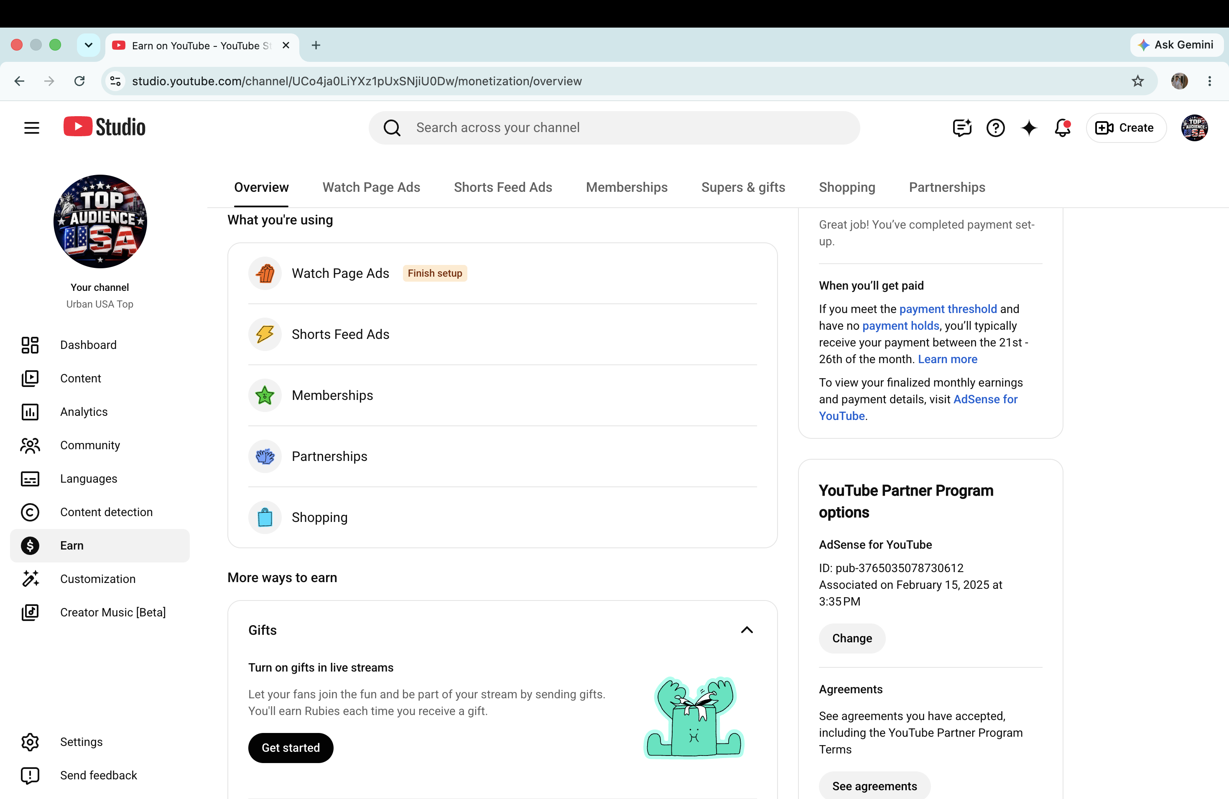The height and width of the screenshot is (799, 1229).
Task: Click the Creator Music library icon
Action: pyautogui.click(x=30, y=612)
